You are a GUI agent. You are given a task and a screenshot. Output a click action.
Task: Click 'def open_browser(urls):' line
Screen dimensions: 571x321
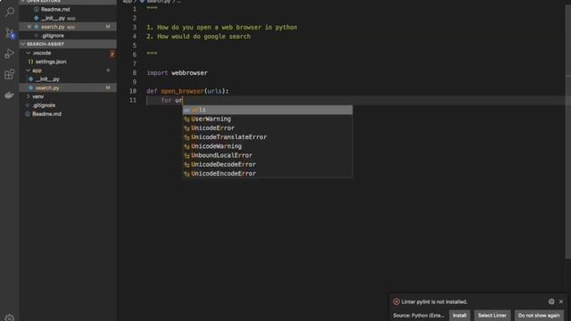(187, 91)
